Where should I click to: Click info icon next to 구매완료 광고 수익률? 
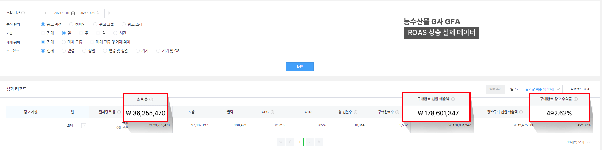coord(576,99)
